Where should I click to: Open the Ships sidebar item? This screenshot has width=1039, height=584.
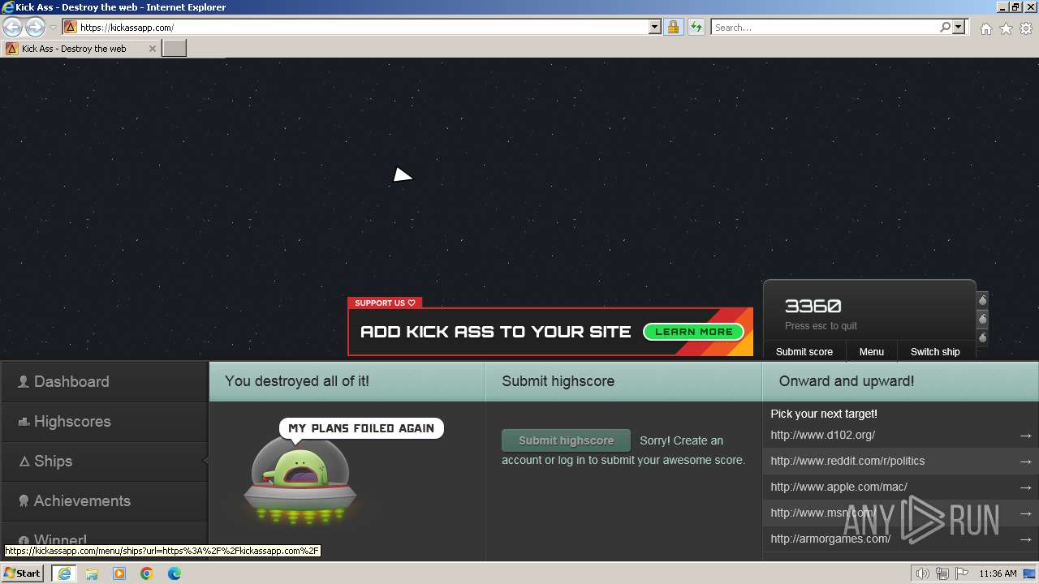(104, 461)
